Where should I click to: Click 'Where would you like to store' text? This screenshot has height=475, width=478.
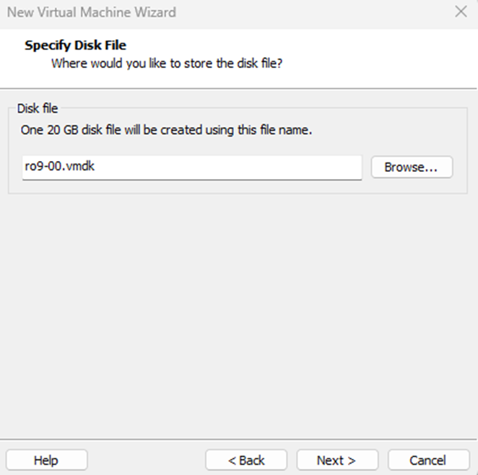(x=167, y=64)
